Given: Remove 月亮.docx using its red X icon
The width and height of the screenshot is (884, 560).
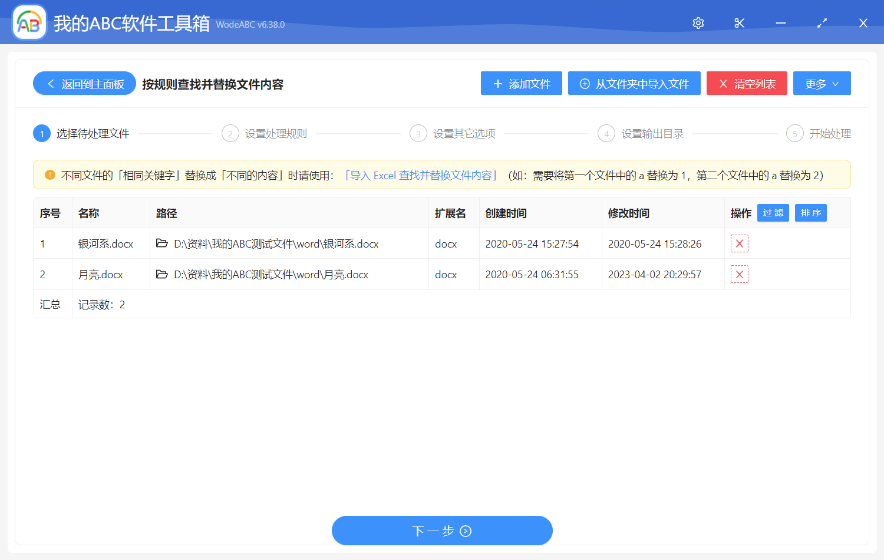Looking at the screenshot, I should pyautogui.click(x=739, y=274).
